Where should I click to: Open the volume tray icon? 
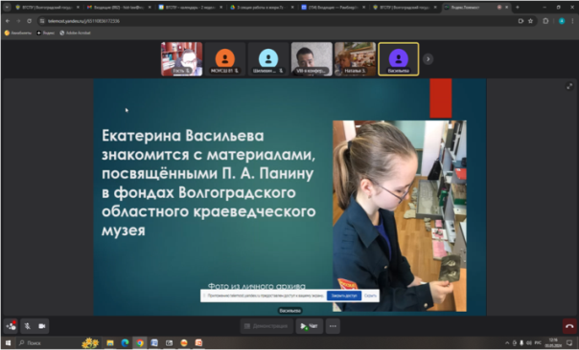pyautogui.click(x=529, y=343)
